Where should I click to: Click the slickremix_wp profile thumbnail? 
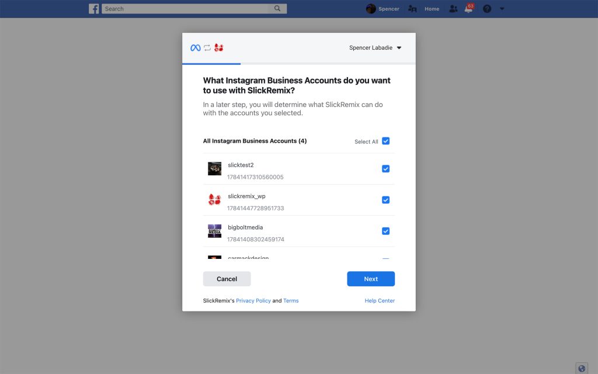point(214,200)
